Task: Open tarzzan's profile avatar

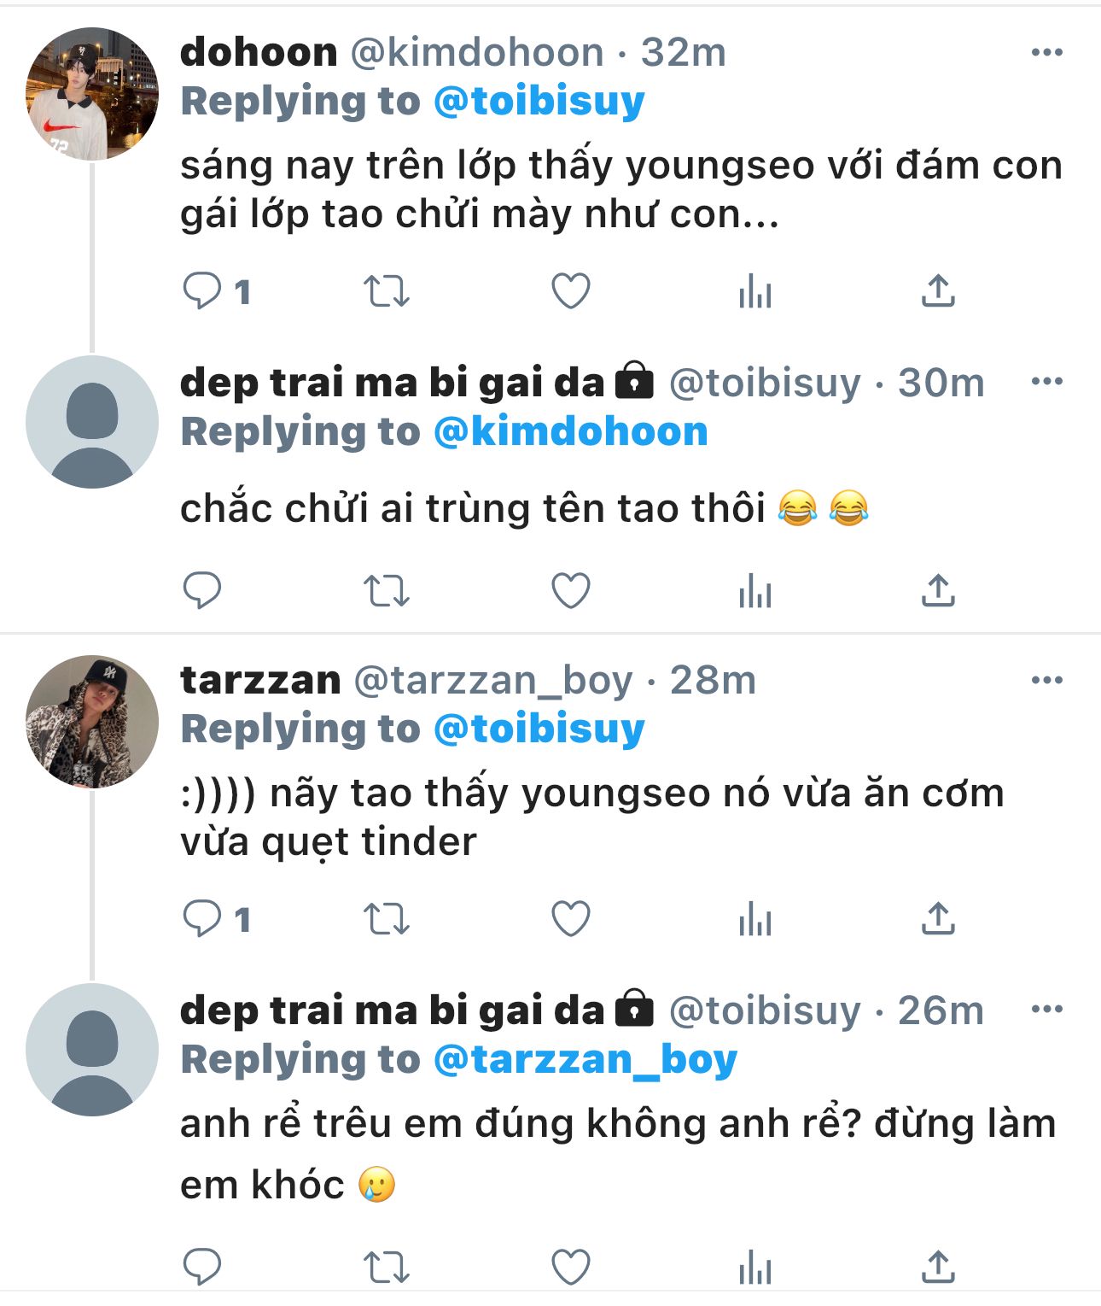Action: [x=92, y=722]
